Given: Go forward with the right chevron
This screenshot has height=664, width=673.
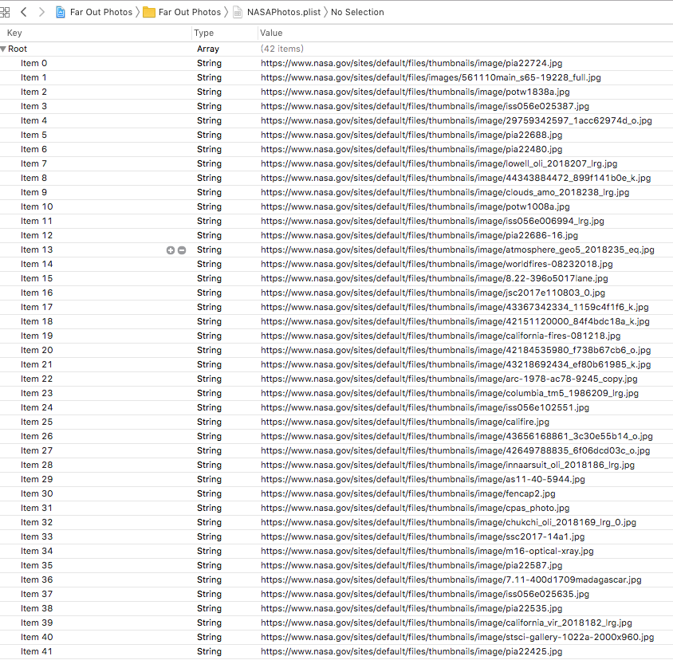Looking at the screenshot, I should point(41,12).
